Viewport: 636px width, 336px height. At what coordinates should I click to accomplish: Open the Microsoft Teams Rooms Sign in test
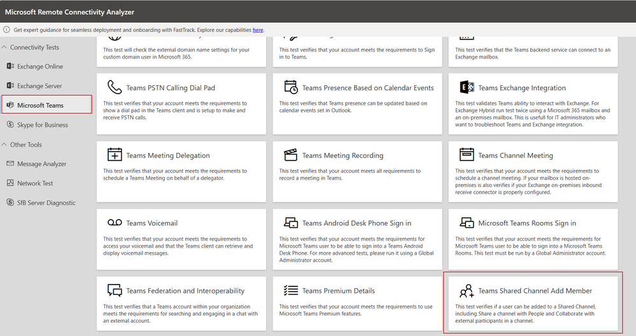pos(533,239)
